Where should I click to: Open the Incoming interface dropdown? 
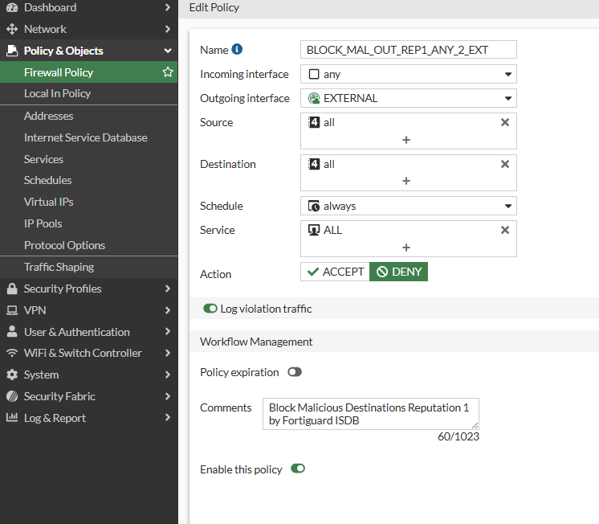pos(408,74)
